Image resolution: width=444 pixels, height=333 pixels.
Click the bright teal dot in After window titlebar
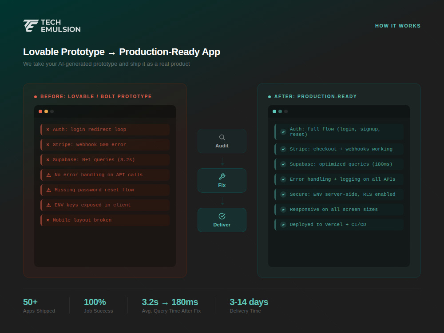pos(274,111)
